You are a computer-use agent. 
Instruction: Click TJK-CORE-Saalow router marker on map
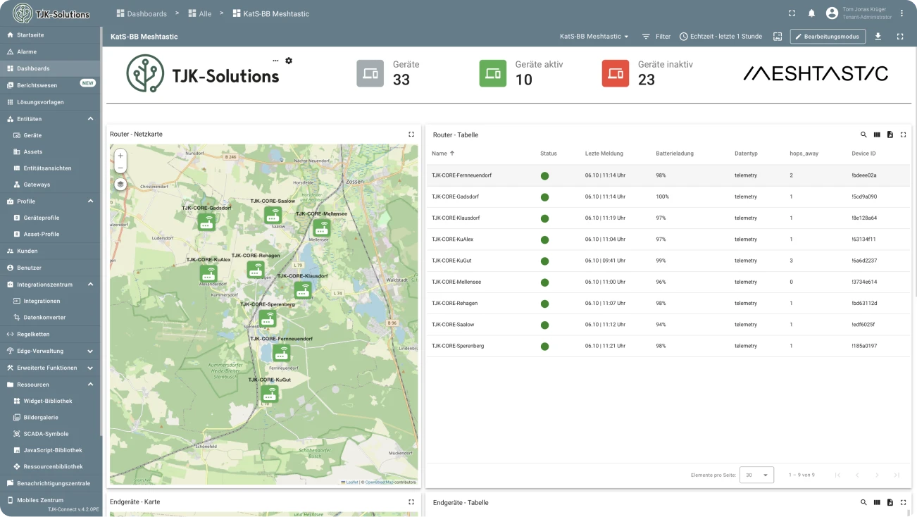coord(273,216)
